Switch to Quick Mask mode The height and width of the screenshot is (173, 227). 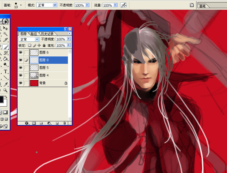(x=5, y=112)
